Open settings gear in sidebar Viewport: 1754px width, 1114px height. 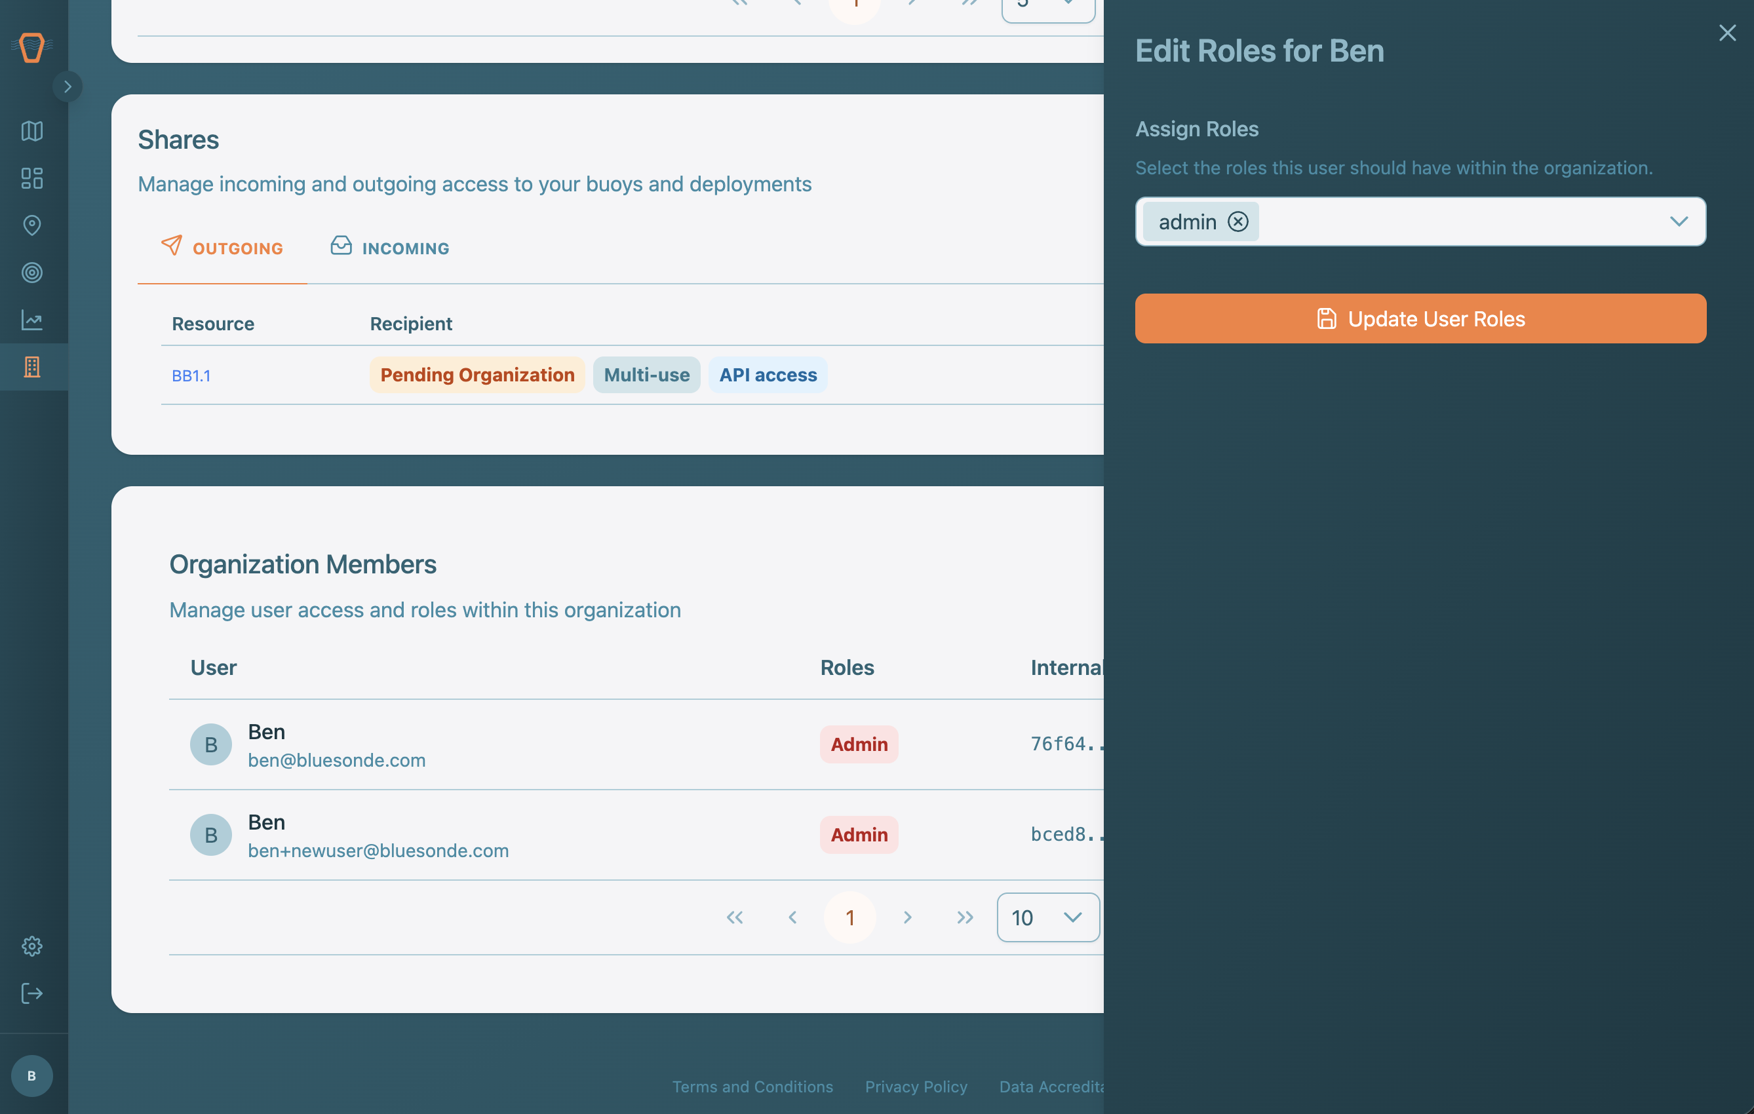pyautogui.click(x=32, y=946)
